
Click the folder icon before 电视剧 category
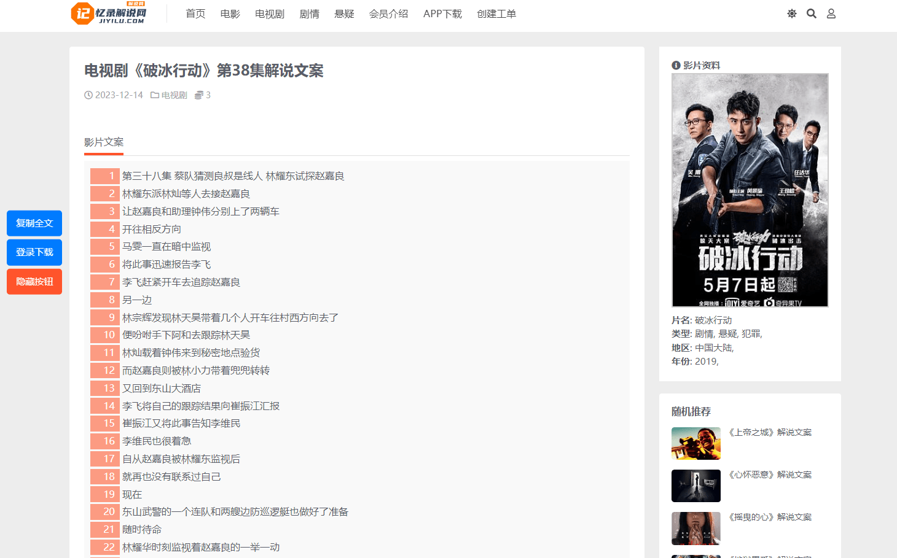coord(155,95)
